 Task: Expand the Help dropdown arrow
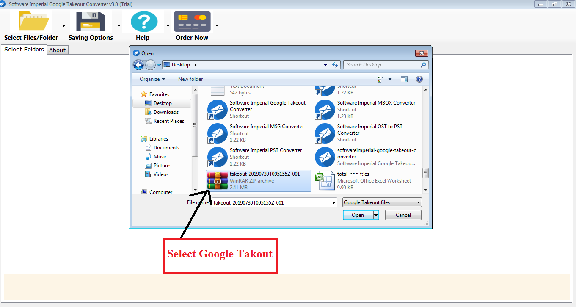click(168, 26)
